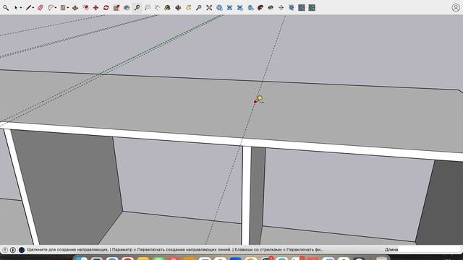Pick the Line pencil tool
Screen dimensions: 463x260
pos(28,8)
